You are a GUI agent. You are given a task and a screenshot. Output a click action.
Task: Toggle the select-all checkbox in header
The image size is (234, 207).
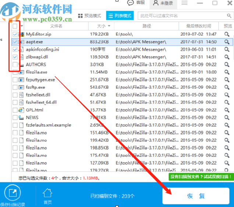(x=15, y=26)
